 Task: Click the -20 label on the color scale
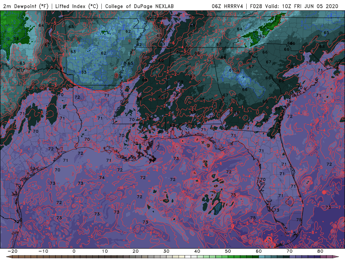(x=13, y=251)
